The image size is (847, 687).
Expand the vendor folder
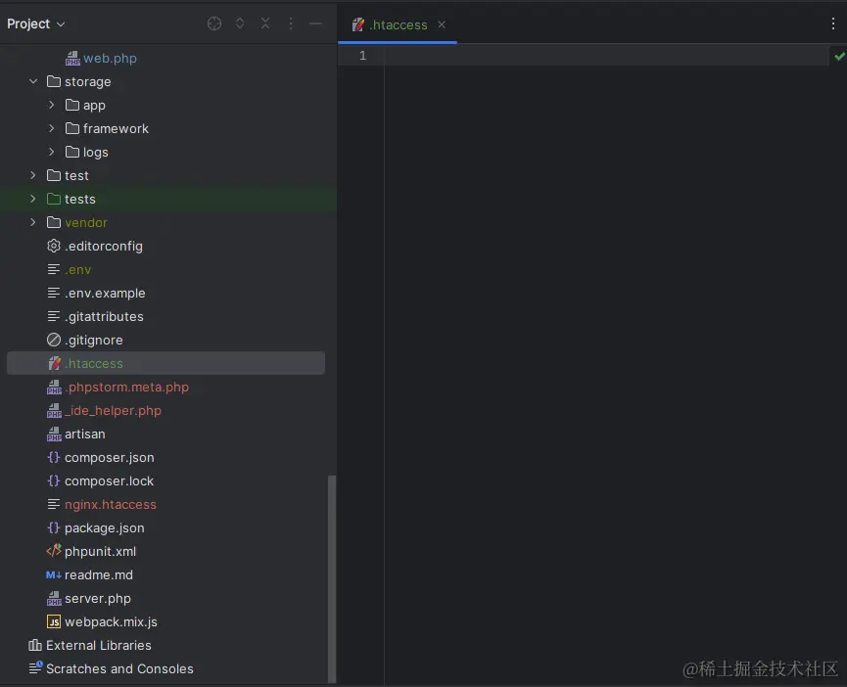click(x=33, y=222)
